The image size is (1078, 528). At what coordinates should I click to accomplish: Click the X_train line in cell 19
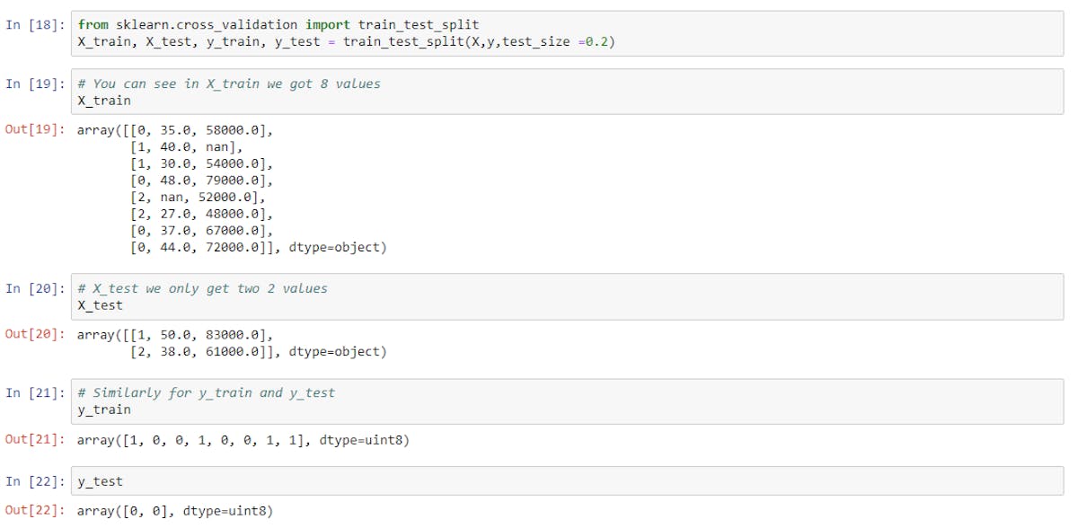(x=104, y=101)
